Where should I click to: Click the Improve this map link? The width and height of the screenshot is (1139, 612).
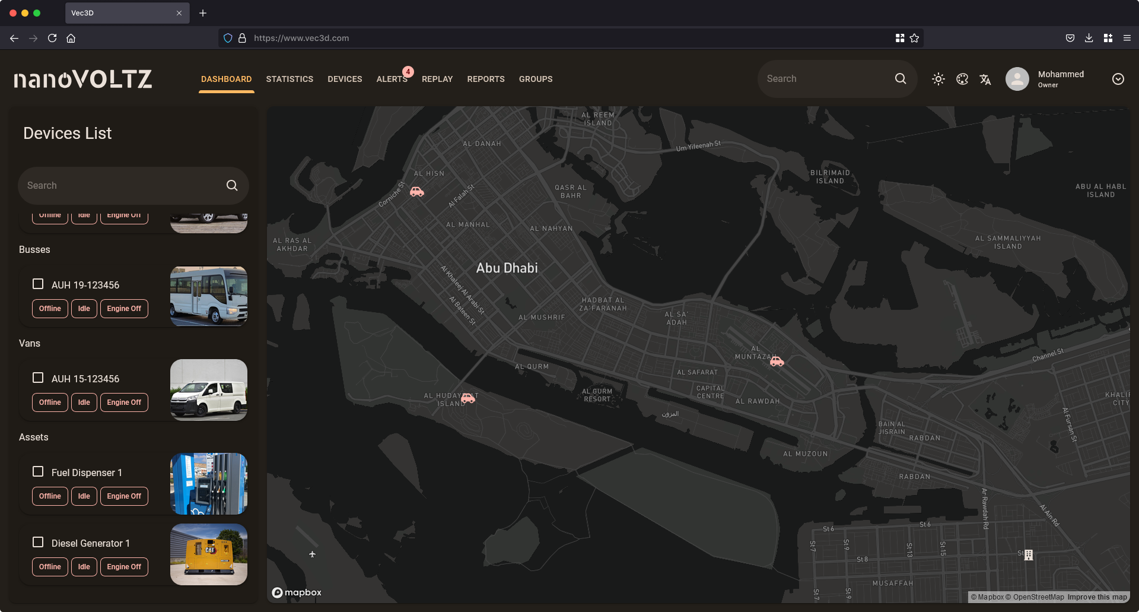(1097, 597)
